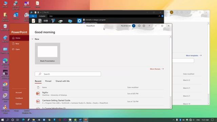This screenshot has width=217, height=122.
Task: Open Microsoft Edge from the taskbar
Action: [x=23, y=120]
